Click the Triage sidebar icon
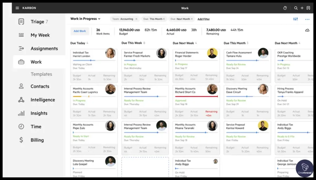The image size is (316, 180). [21, 22]
